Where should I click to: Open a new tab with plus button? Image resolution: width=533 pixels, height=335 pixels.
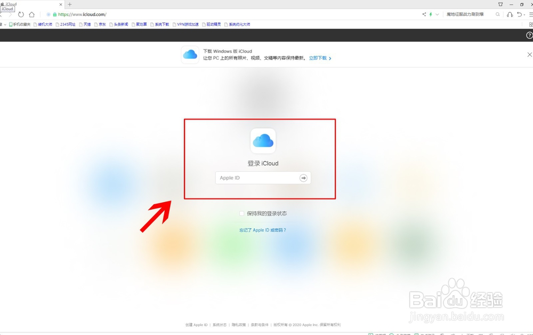[70, 4]
